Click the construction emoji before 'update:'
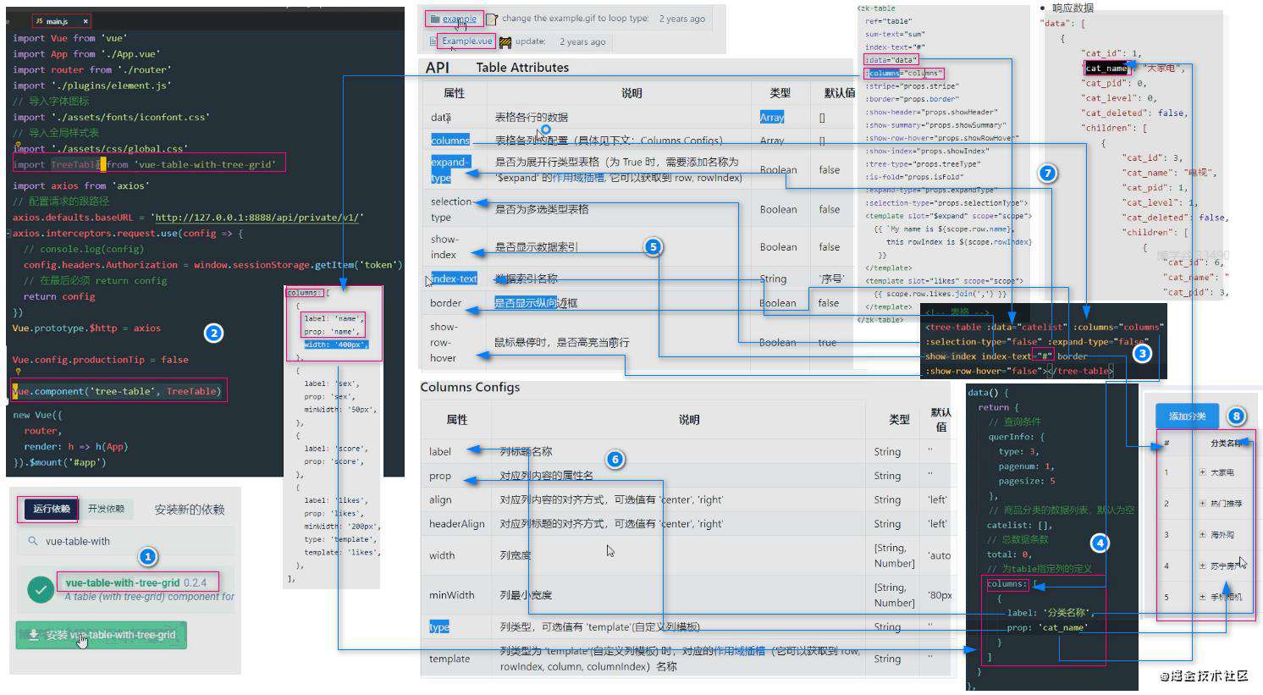 [505, 41]
